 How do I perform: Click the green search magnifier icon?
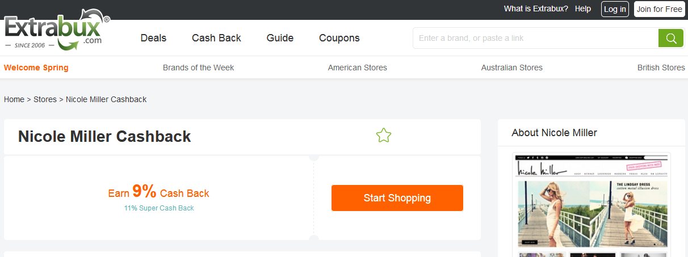click(x=671, y=38)
